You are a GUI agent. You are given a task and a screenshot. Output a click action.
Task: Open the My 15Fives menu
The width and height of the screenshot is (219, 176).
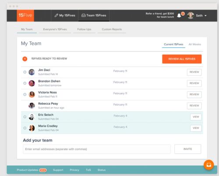(65, 15)
